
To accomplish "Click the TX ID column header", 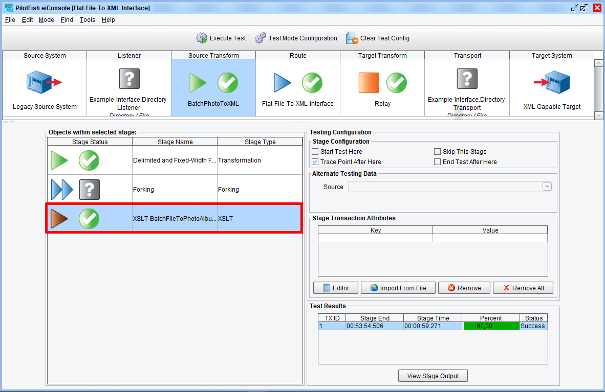I will coord(332,318).
